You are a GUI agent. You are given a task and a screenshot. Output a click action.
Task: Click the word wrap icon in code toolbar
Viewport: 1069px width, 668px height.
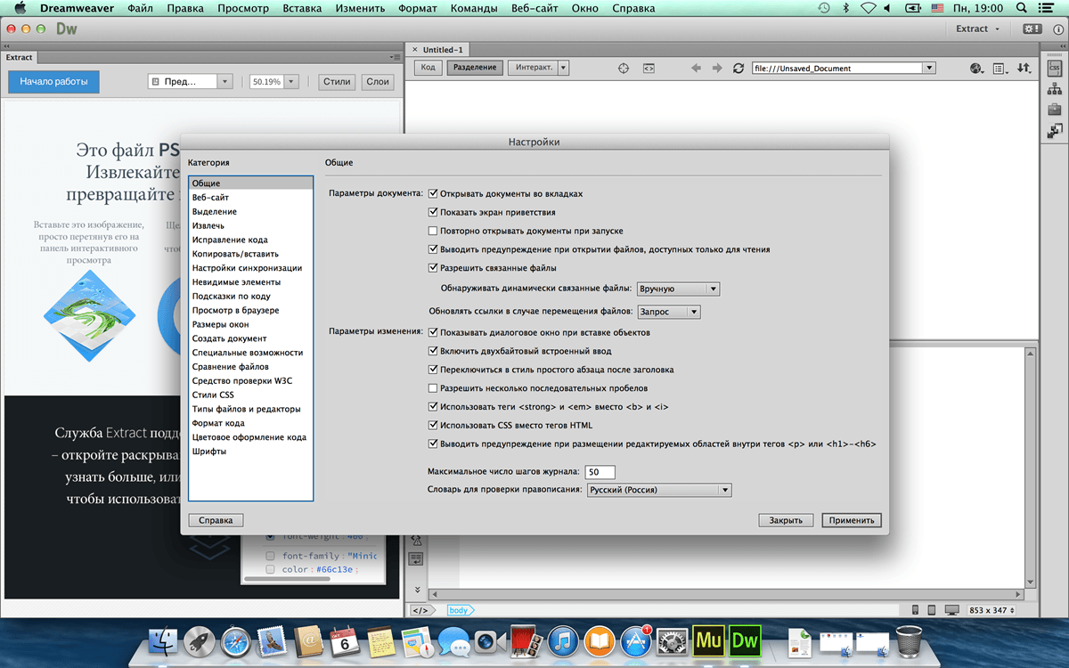(x=415, y=558)
